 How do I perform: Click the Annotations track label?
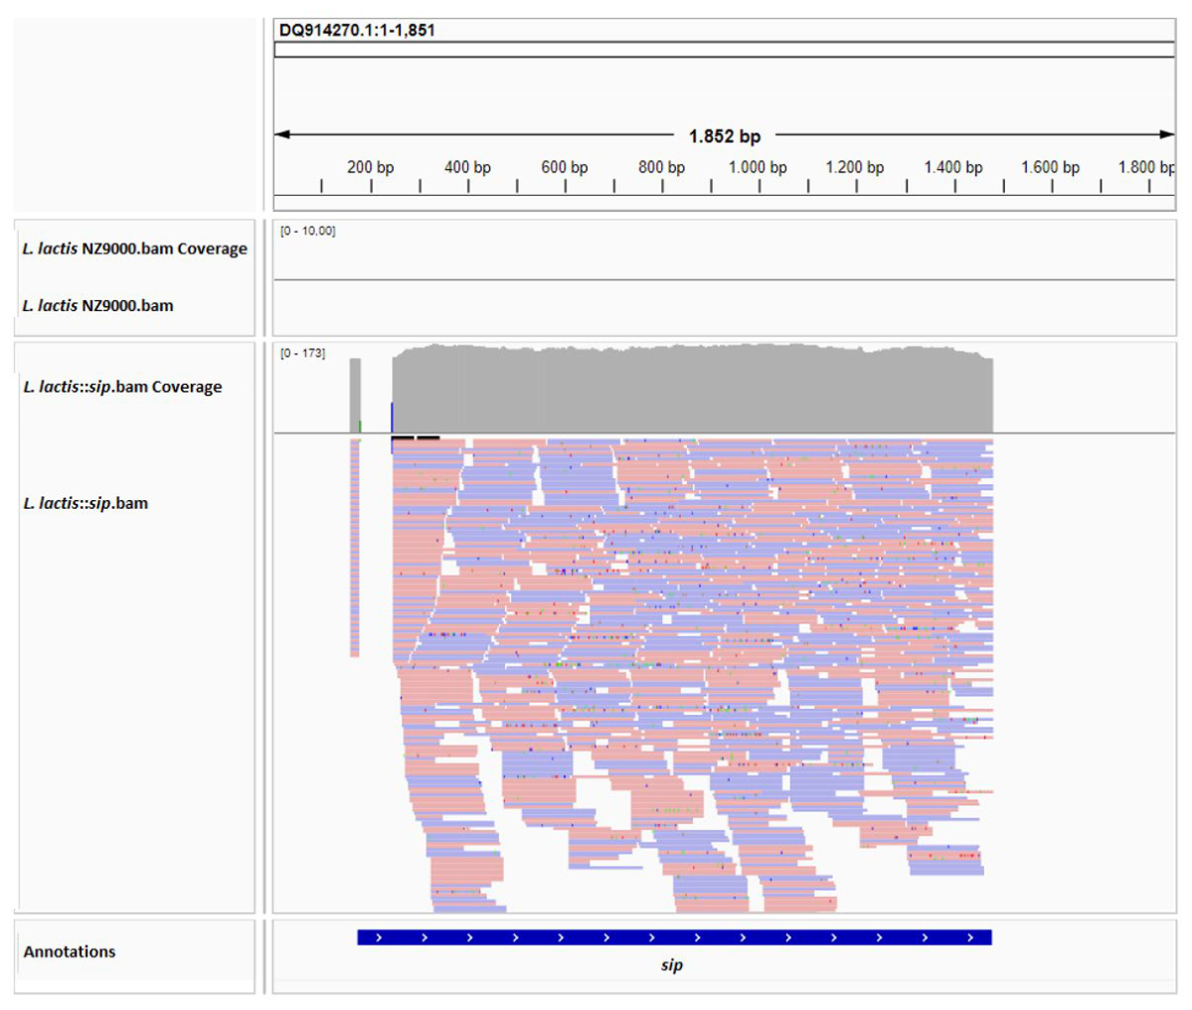coord(70,951)
